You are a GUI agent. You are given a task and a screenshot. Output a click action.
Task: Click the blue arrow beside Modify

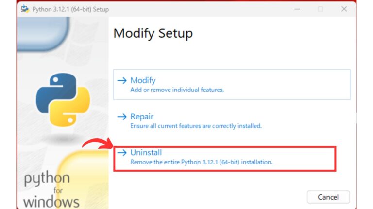click(122, 80)
